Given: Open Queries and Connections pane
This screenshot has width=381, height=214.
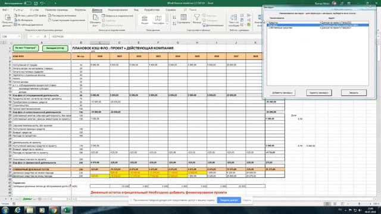Looking at the screenshot, I should [x=117, y=16].
